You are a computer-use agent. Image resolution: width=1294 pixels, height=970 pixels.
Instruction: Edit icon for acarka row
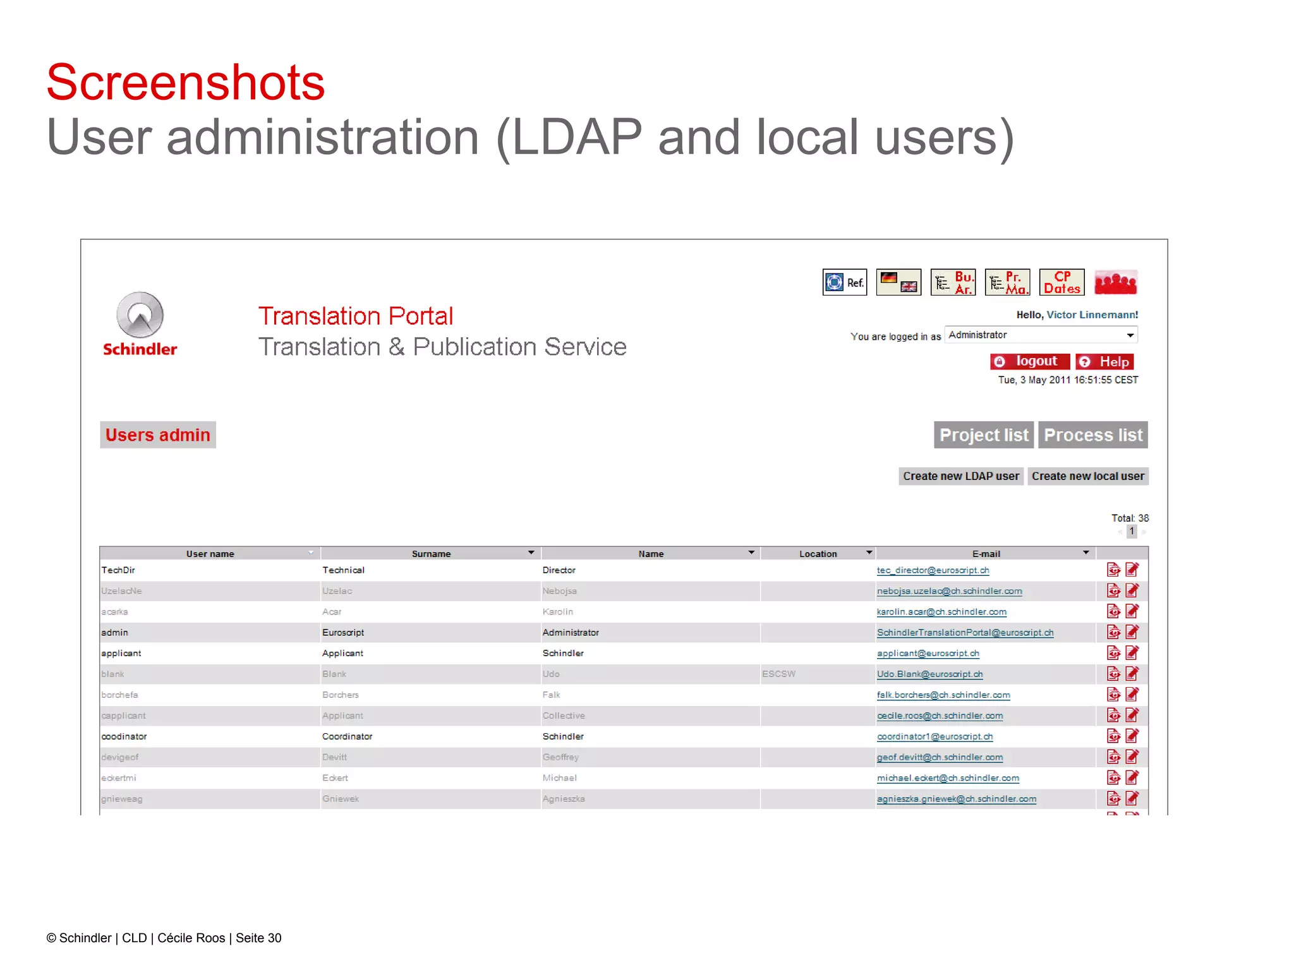point(1132,611)
